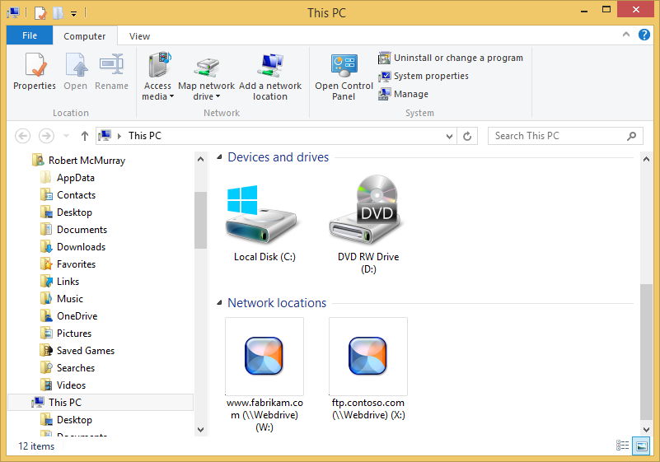Collapse the Network locations group
This screenshot has width=660, height=462.
[x=219, y=303]
